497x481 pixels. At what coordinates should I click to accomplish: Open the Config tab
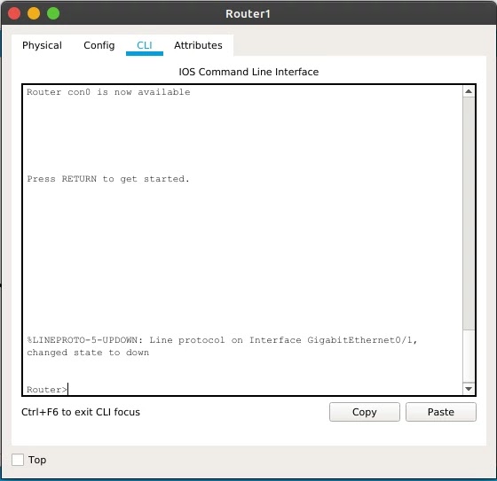coord(99,45)
